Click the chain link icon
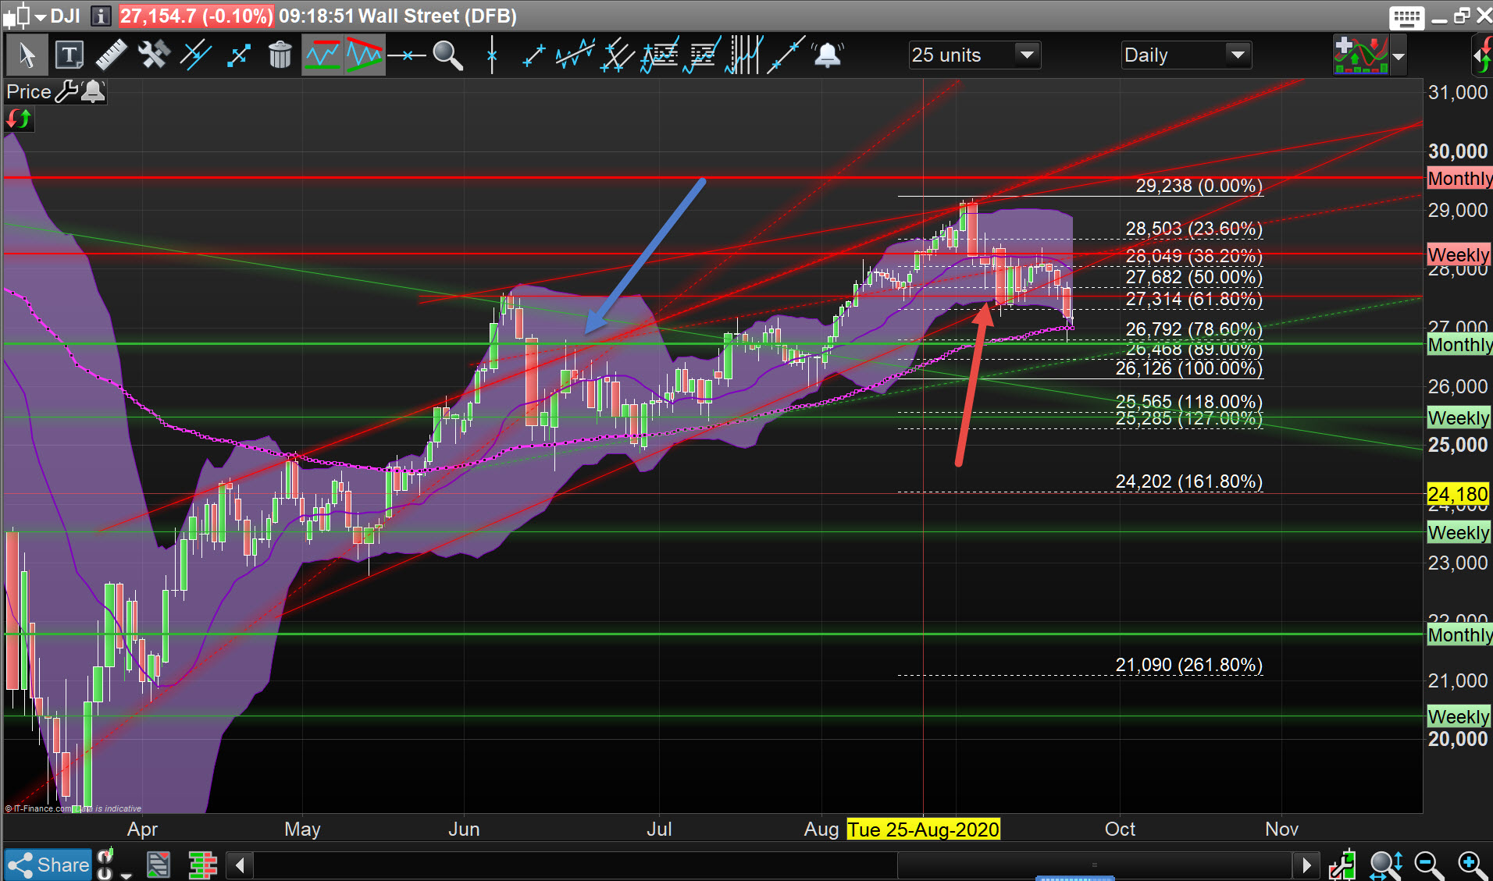 click(x=105, y=864)
